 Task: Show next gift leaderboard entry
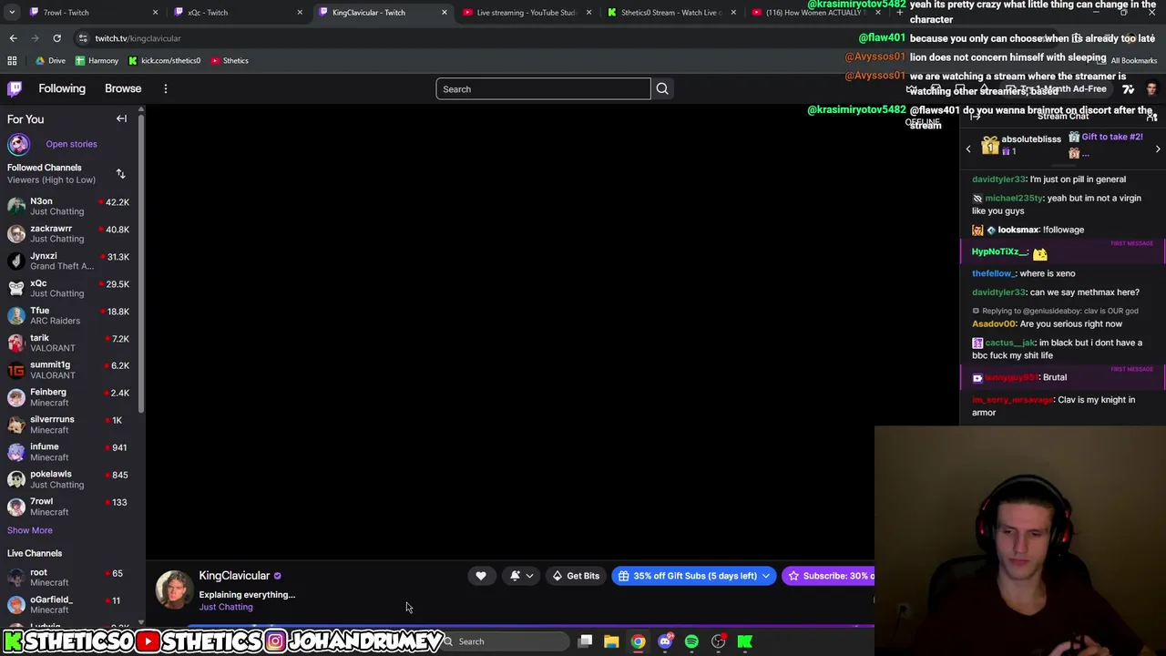click(x=1158, y=149)
